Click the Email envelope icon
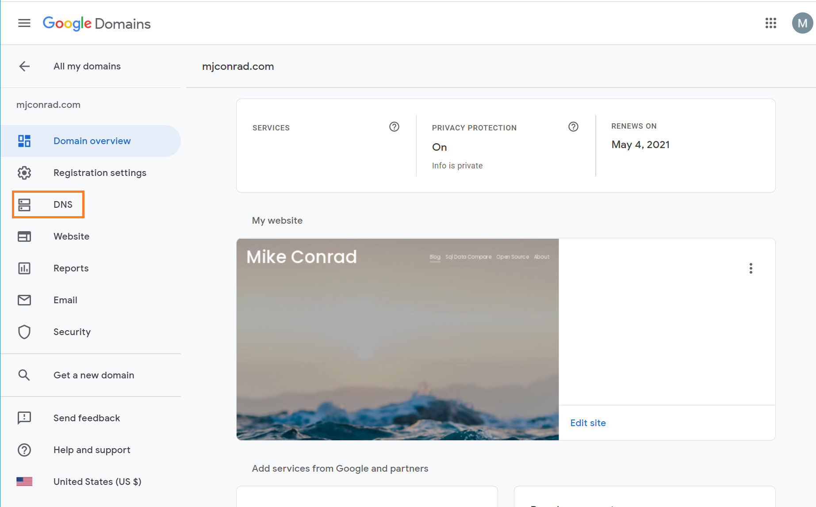816x507 pixels. tap(24, 300)
